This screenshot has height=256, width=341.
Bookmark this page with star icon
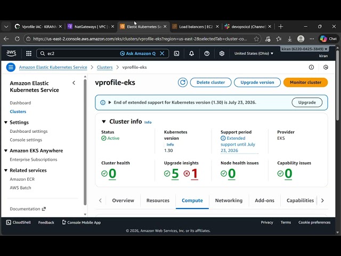point(256,39)
